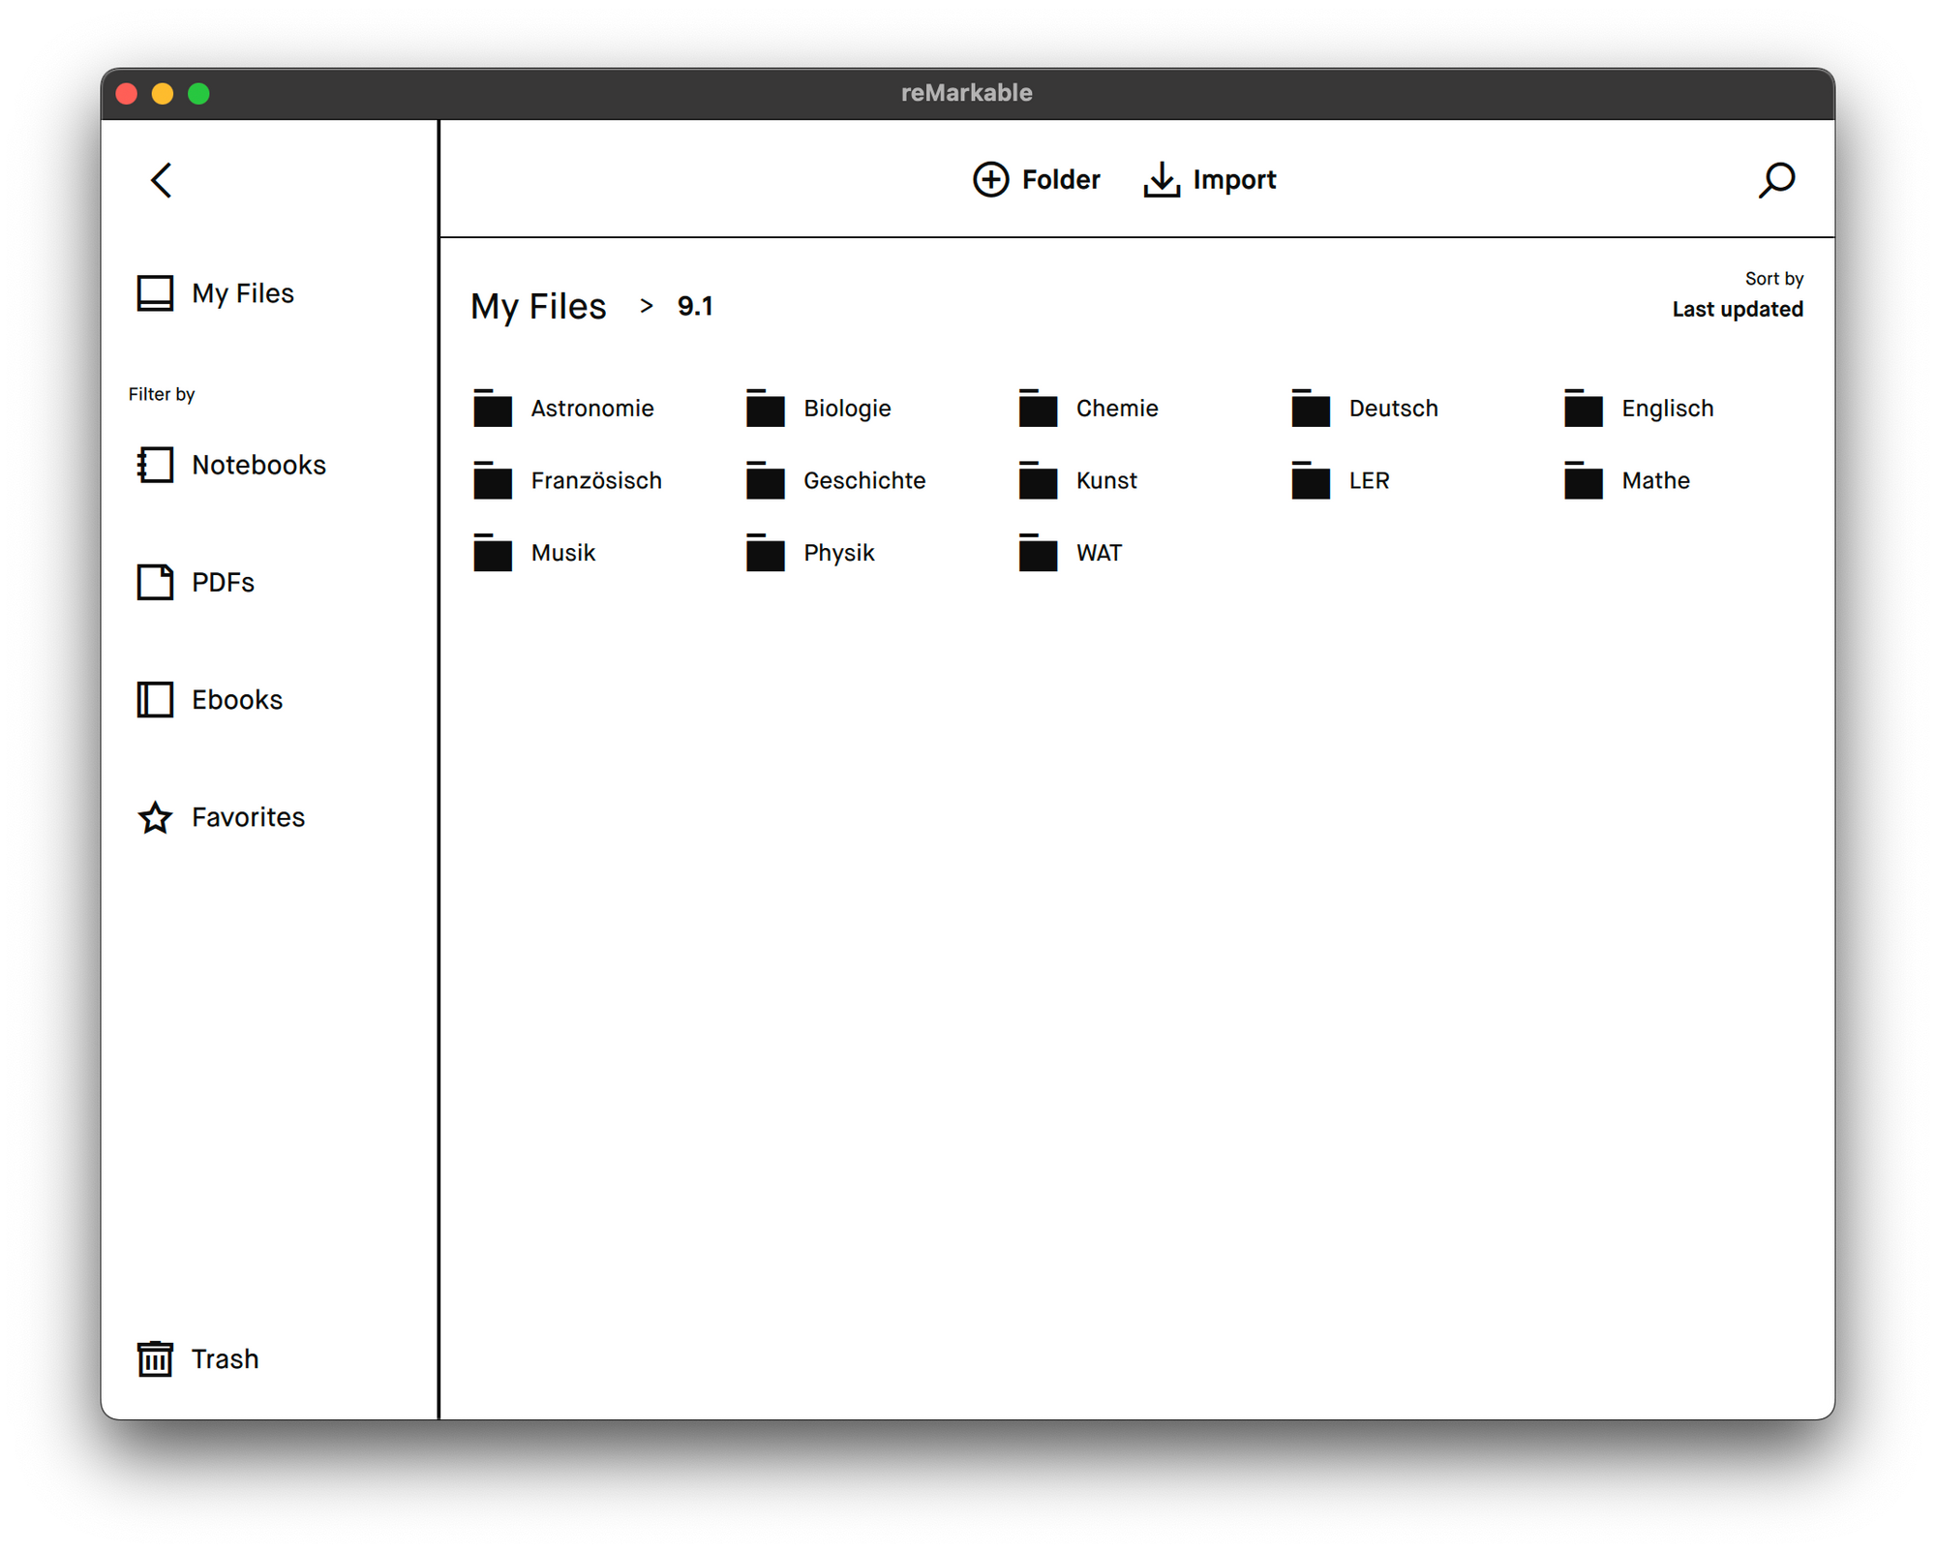
Task: Click the Chemie folder name
Action: click(x=1117, y=409)
